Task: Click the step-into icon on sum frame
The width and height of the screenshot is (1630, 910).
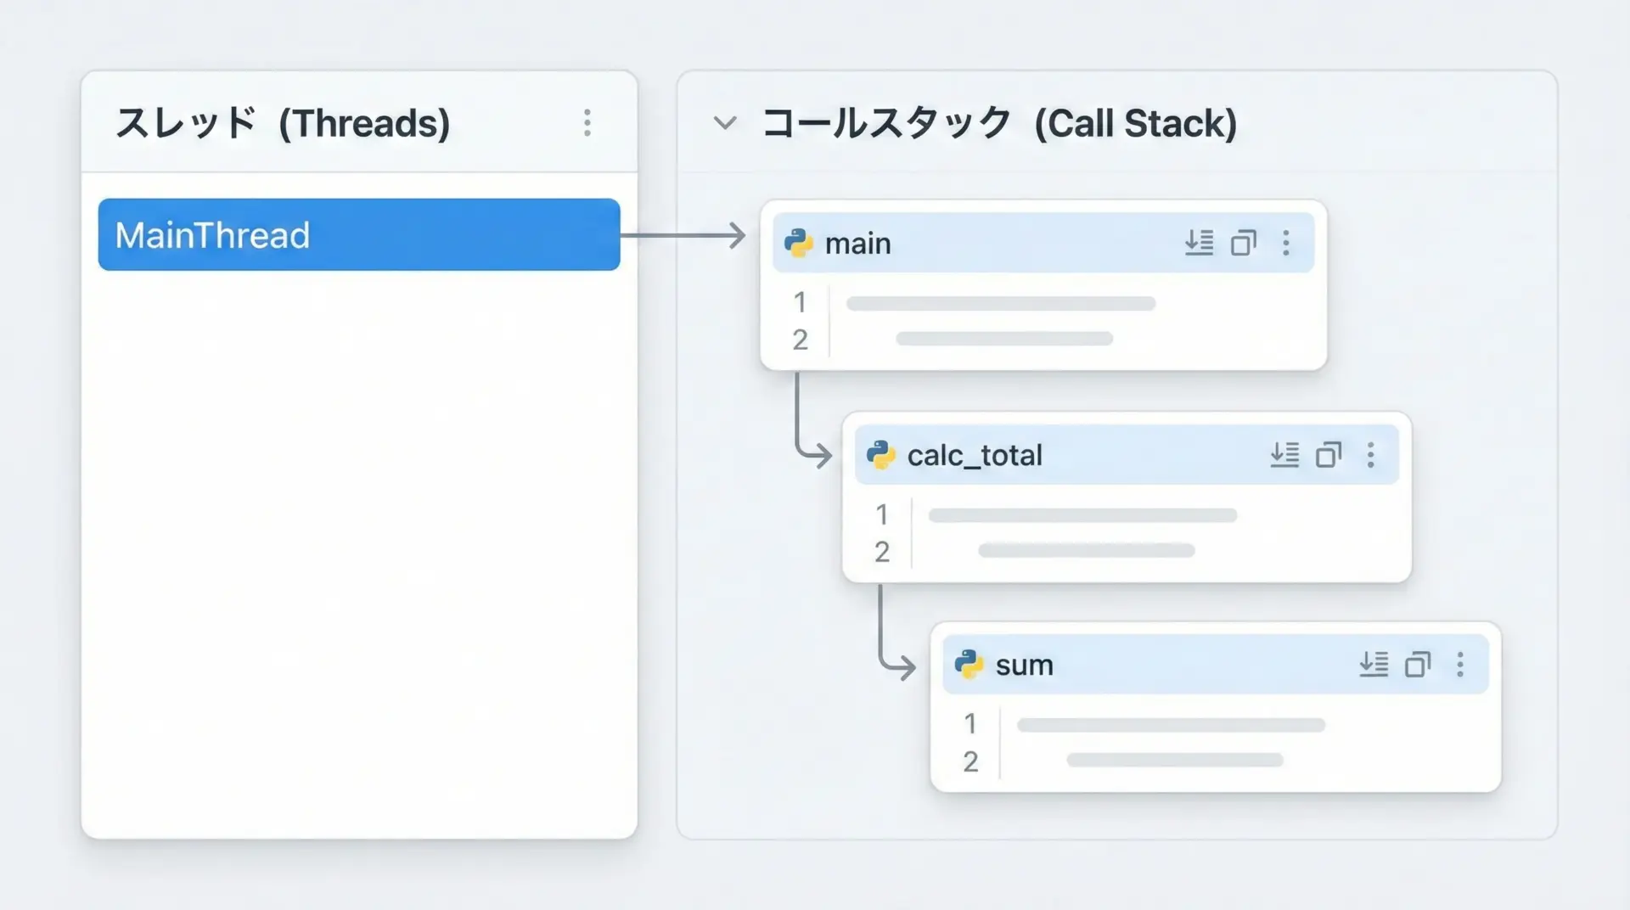Action: (x=1374, y=665)
